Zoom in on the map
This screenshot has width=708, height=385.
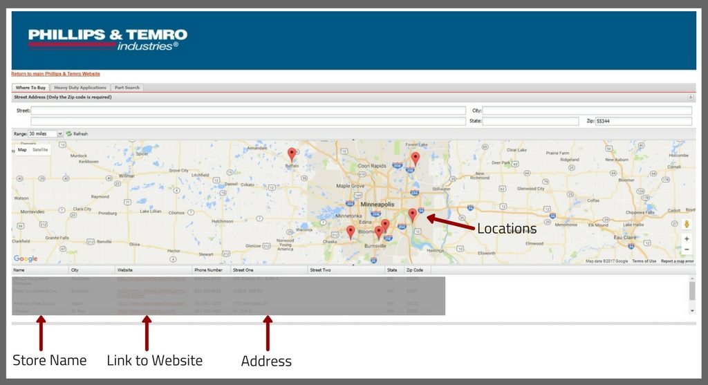687,238
